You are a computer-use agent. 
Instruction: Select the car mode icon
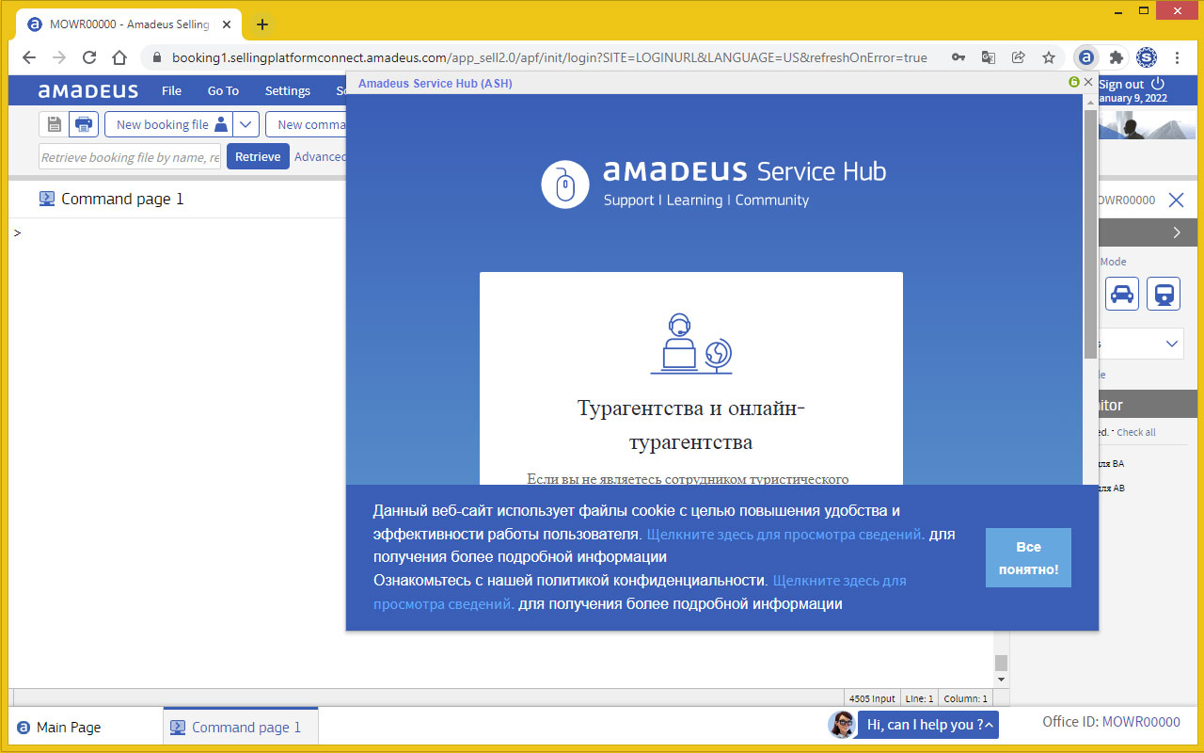click(1122, 294)
